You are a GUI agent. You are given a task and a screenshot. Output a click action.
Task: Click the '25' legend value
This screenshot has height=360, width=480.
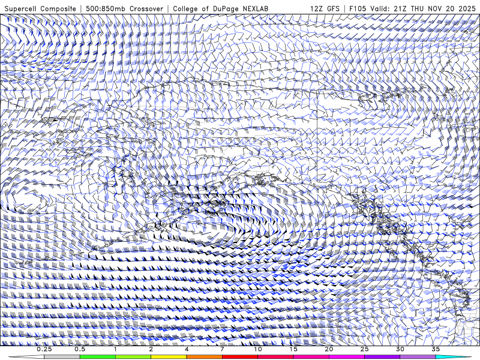(364, 349)
